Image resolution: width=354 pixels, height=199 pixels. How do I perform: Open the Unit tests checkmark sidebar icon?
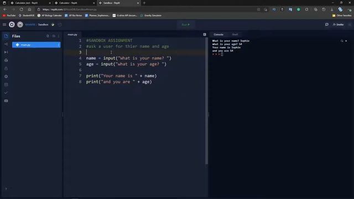pyautogui.click(x=6, y=93)
